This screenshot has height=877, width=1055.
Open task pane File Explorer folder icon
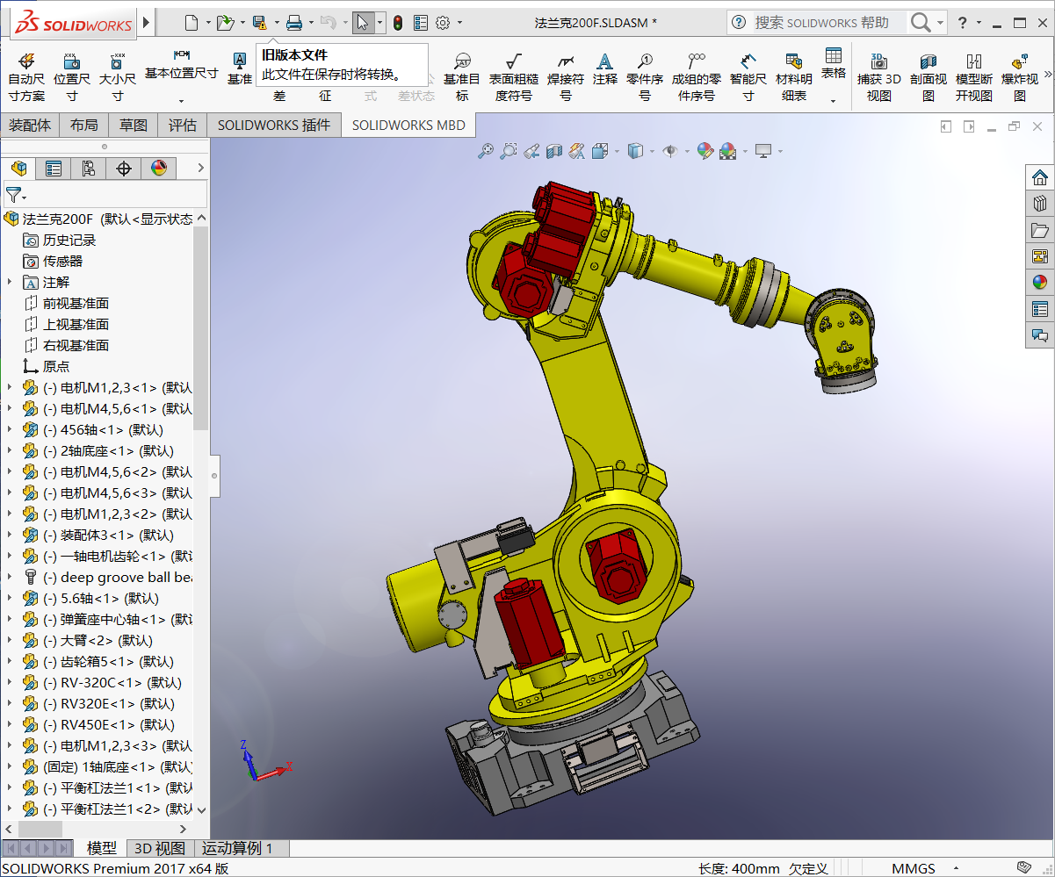click(1040, 230)
